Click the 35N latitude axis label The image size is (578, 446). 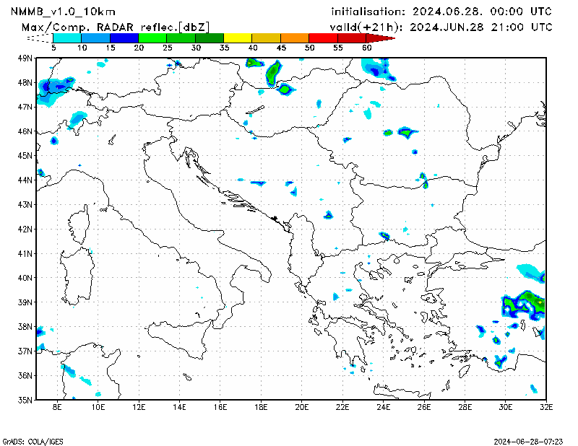click(x=25, y=399)
